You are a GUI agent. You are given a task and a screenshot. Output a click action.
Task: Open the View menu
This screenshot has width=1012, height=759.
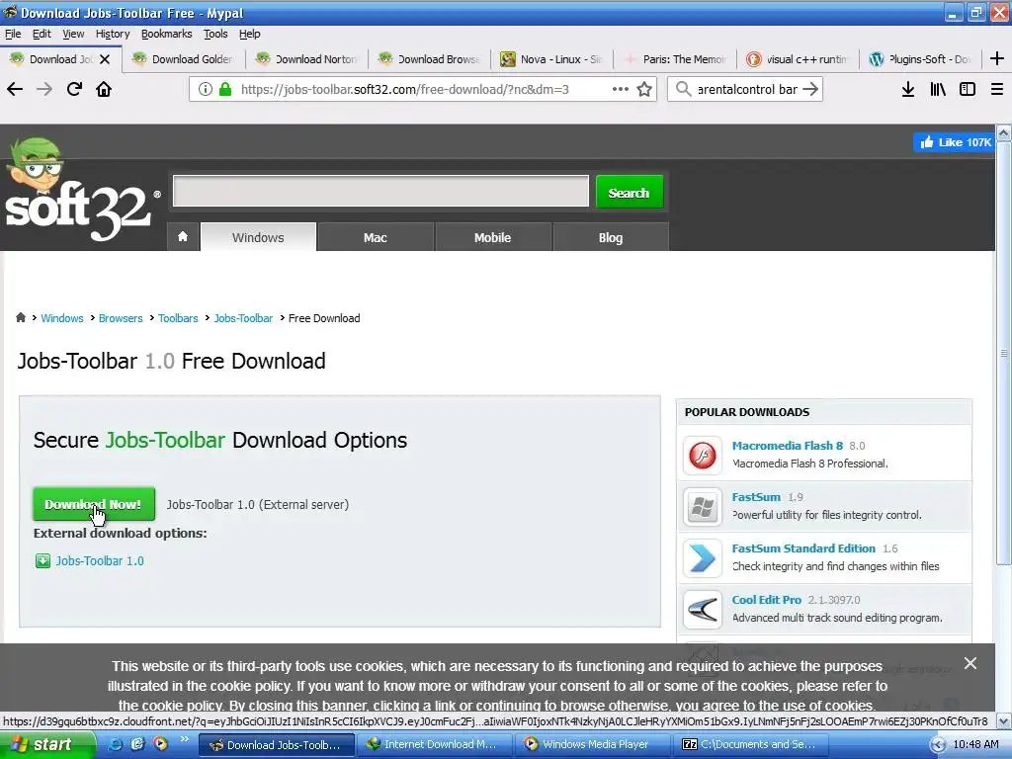[x=73, y=34]
